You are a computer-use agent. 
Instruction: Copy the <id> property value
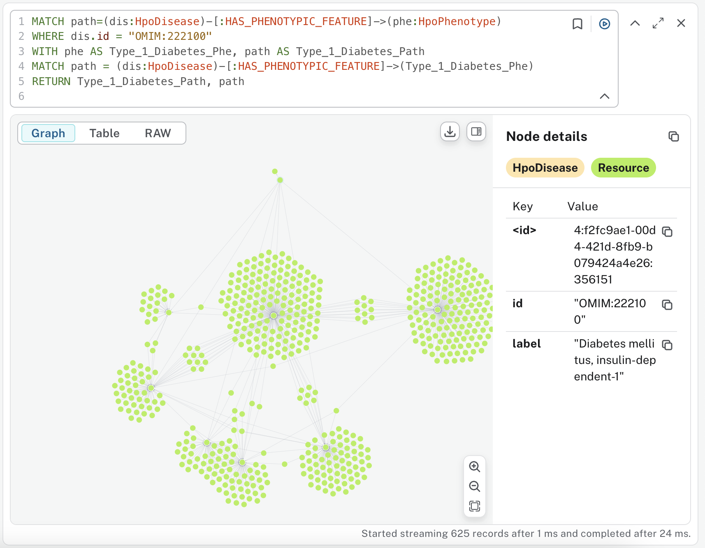(x=667, y=232)
